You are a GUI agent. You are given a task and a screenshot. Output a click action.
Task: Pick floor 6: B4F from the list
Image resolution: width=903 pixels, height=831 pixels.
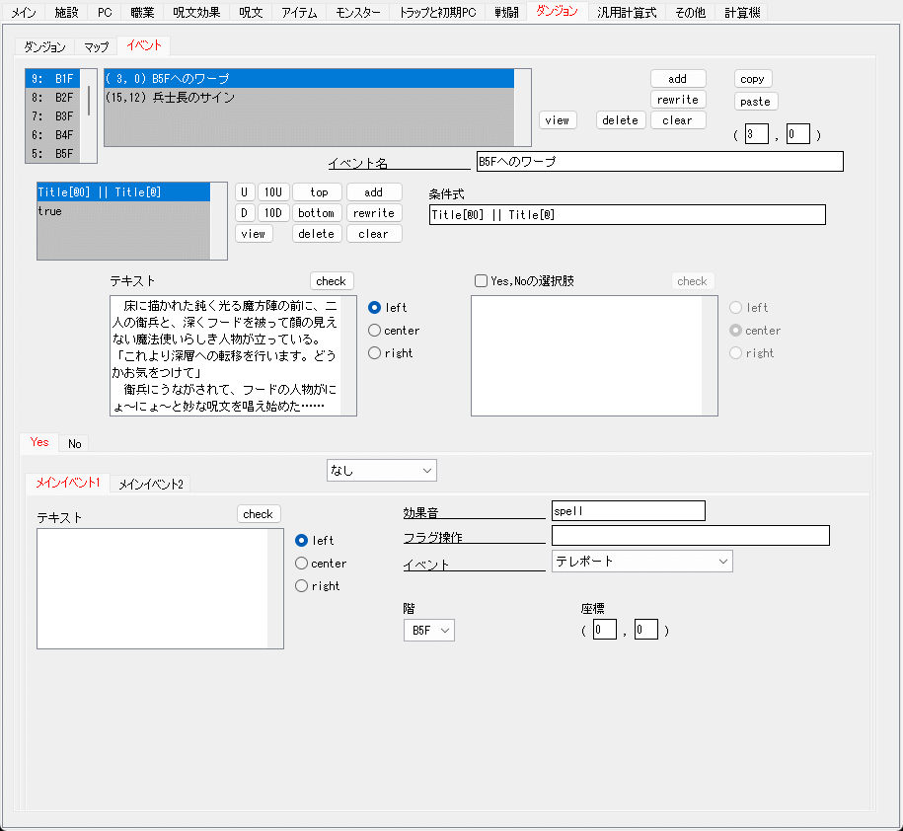coord(52,135)
